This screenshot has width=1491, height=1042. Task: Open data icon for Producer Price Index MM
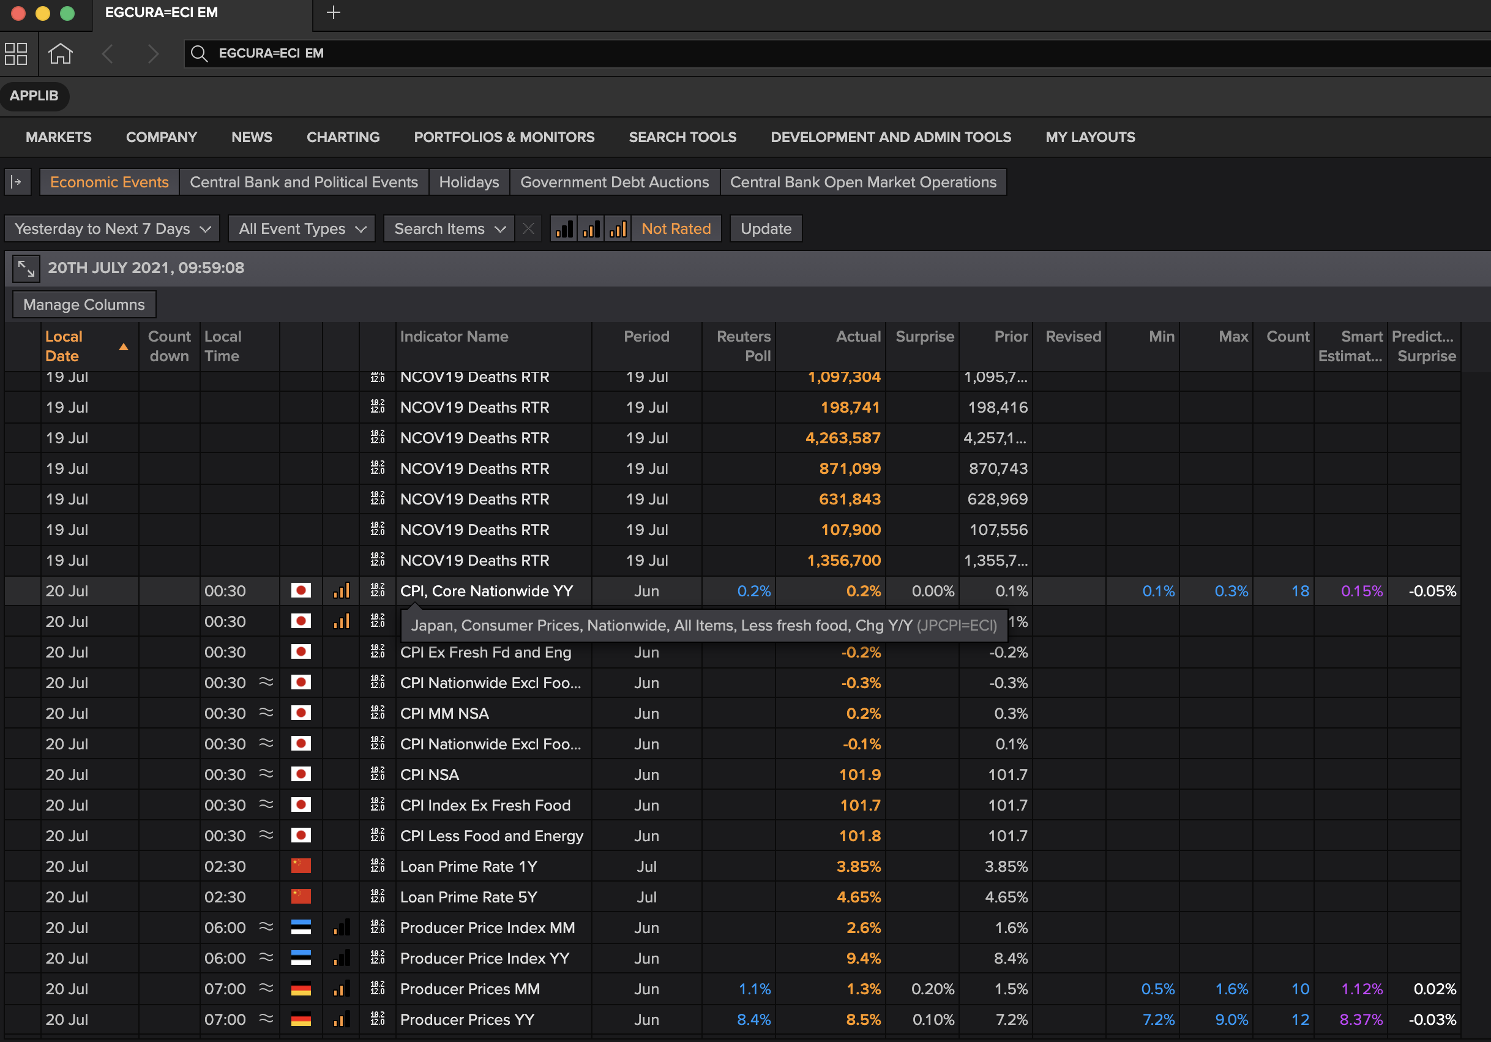[x=377, y=927]
